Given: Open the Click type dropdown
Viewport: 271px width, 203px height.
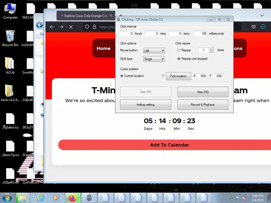Looking at the screenshot, I should [x=154, y=59].
